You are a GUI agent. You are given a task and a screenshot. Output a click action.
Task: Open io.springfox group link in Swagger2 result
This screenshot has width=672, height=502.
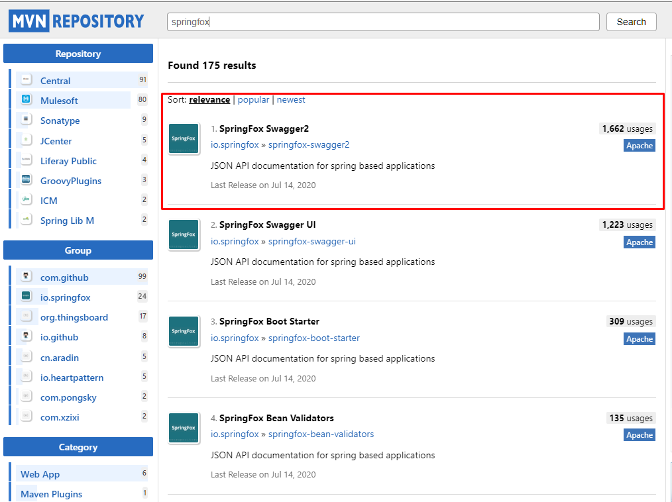tap(235, 145)
